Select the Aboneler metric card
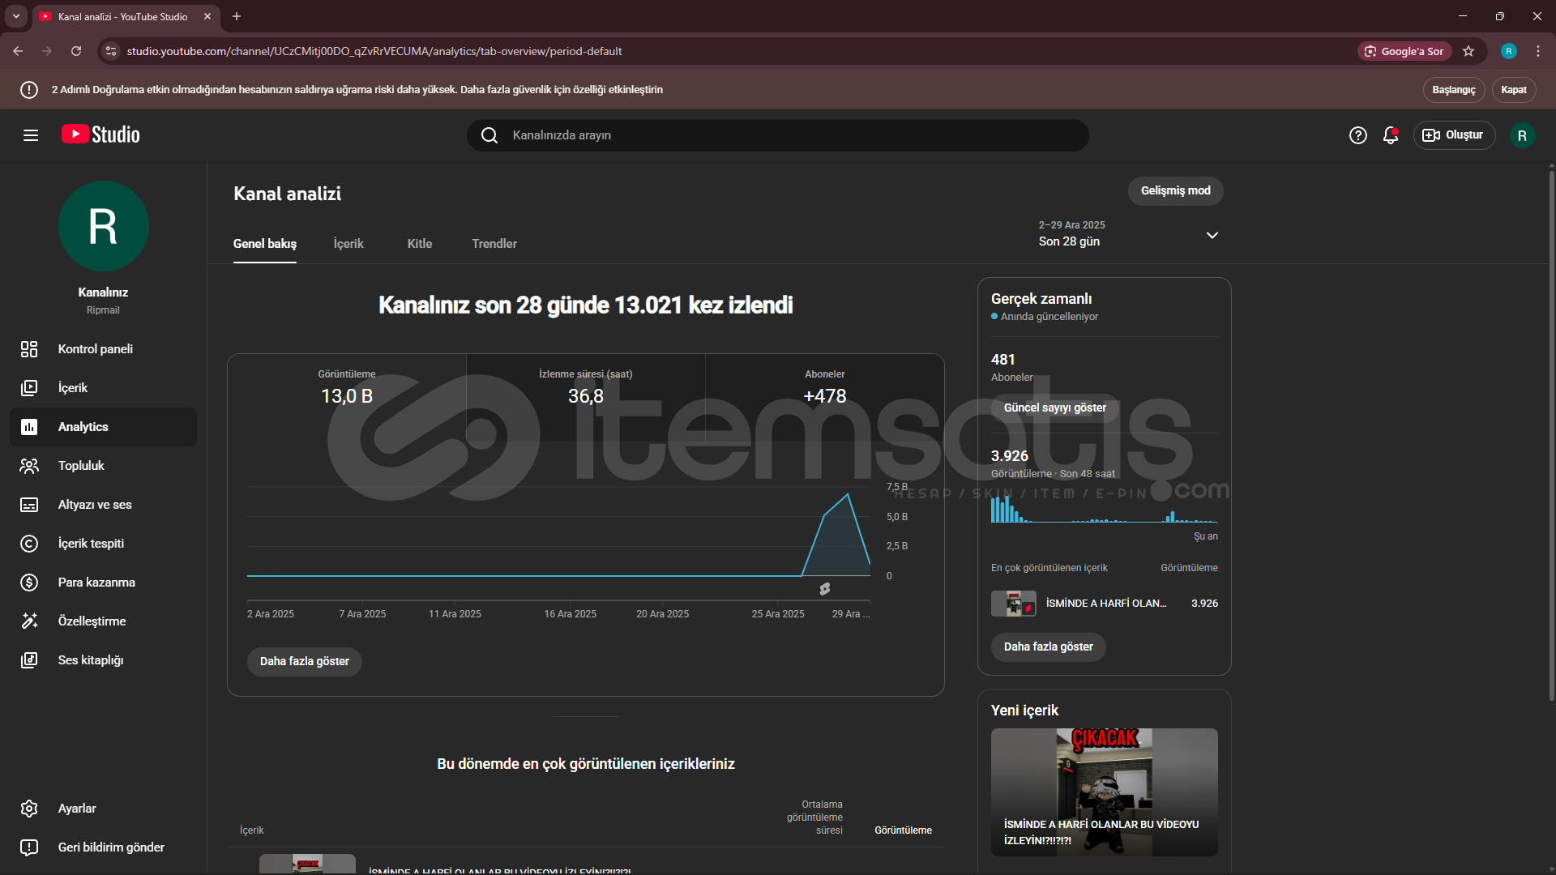Screen dimensions: 1556x875 [x=824, y=387]
